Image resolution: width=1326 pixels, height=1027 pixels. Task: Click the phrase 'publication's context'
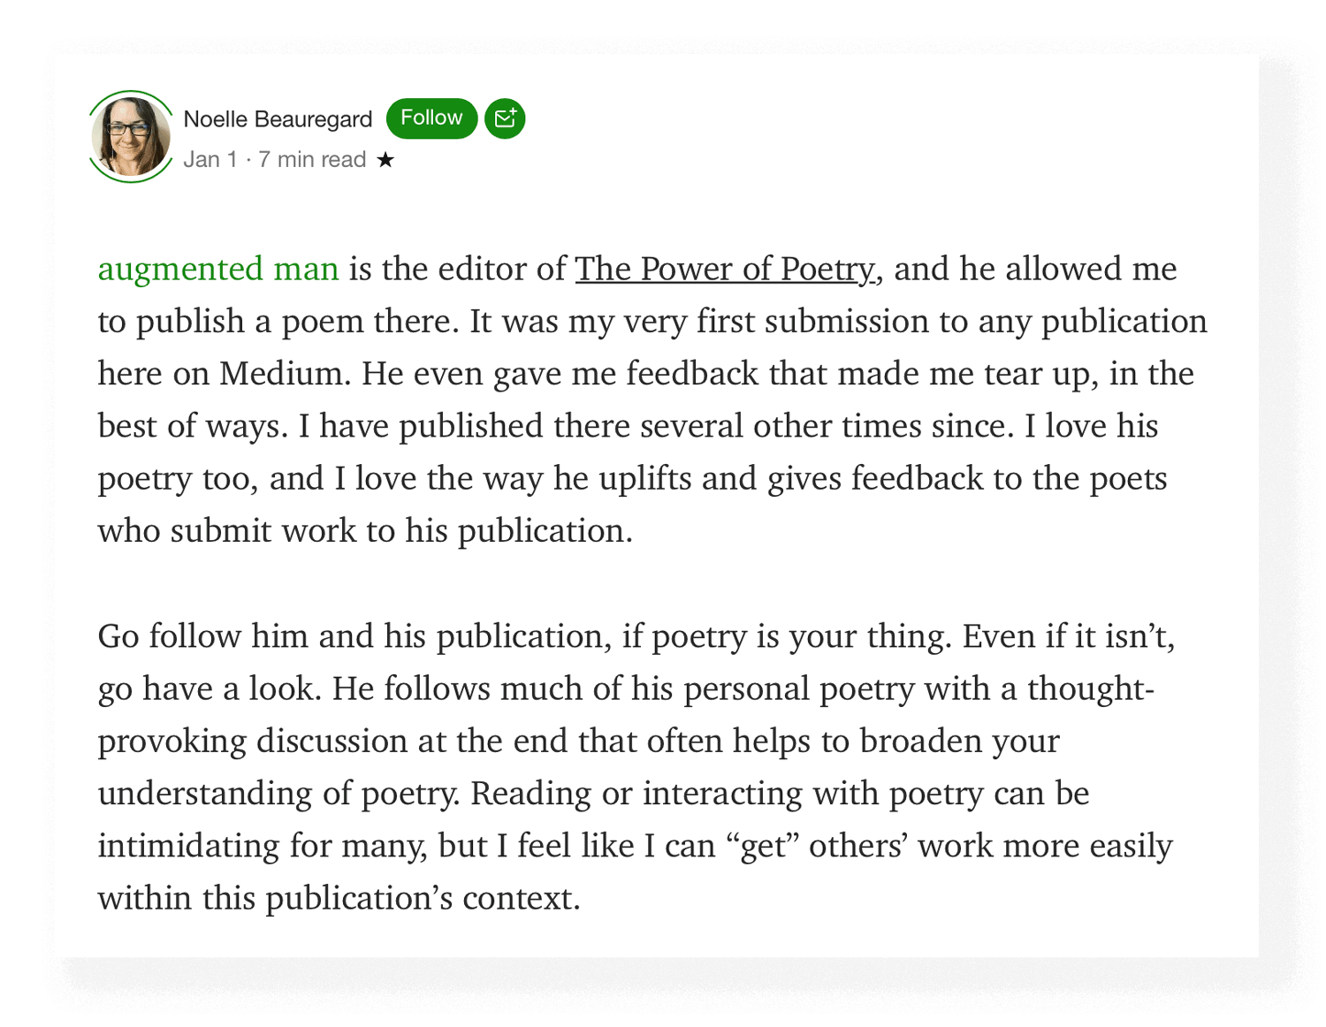tap(423, 898)
